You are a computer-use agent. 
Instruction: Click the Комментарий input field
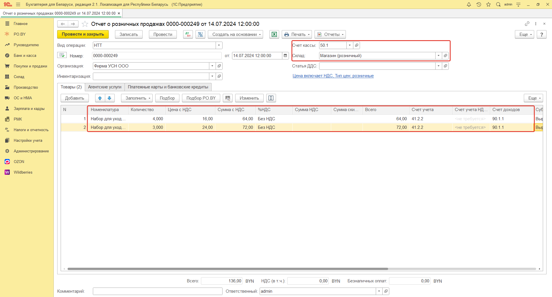click(x=158, y=291)
